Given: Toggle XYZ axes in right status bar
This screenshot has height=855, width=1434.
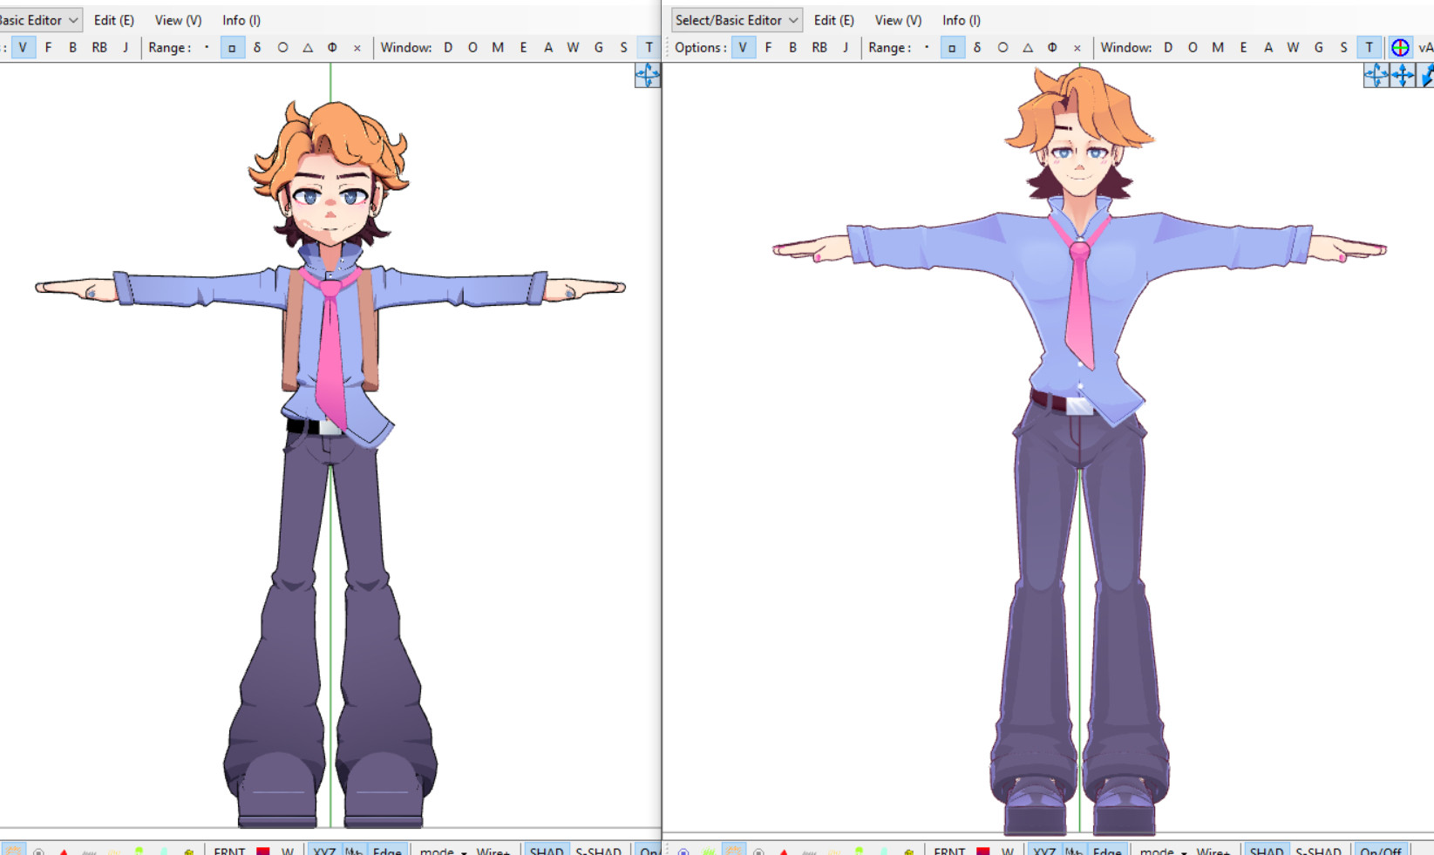Looking at the screenshot, I should pyautogui.click(x=1044, y=851).
